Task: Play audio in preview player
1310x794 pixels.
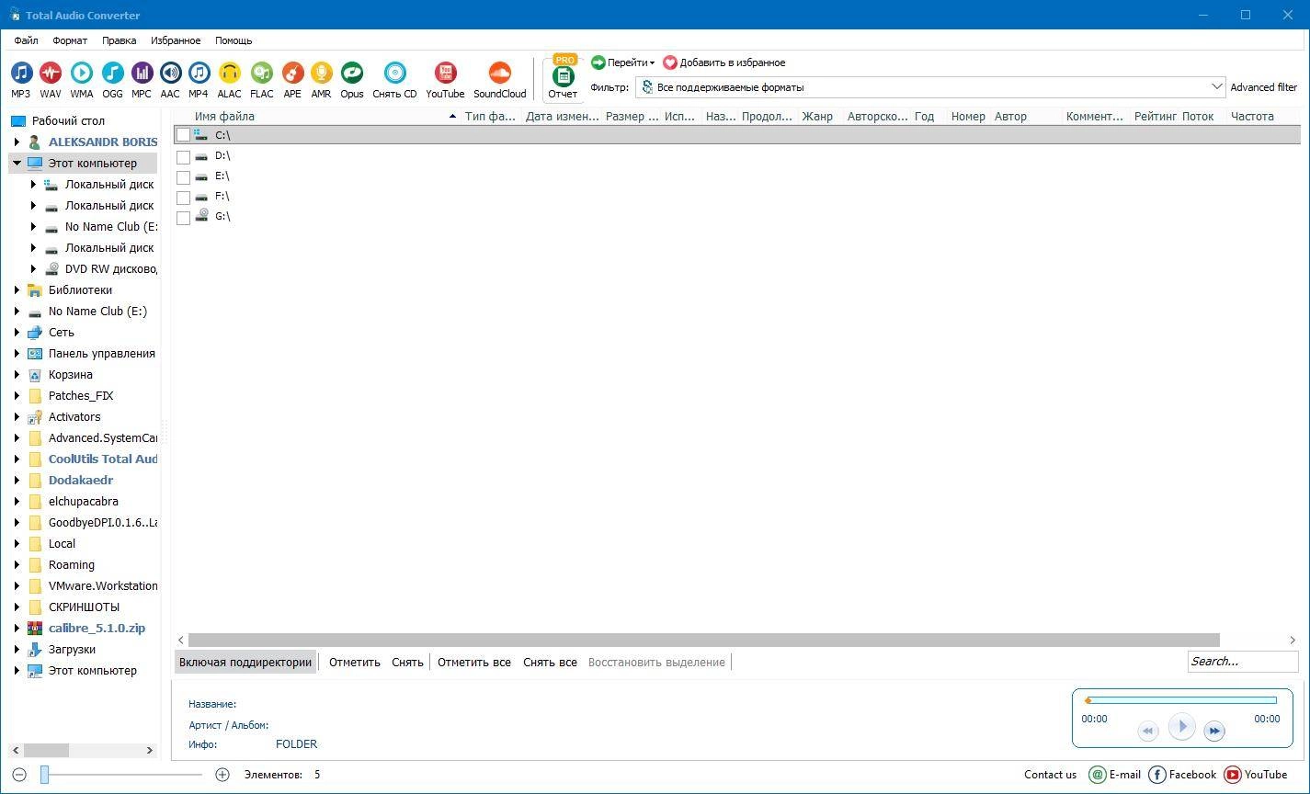Action: coord(1181,727)
